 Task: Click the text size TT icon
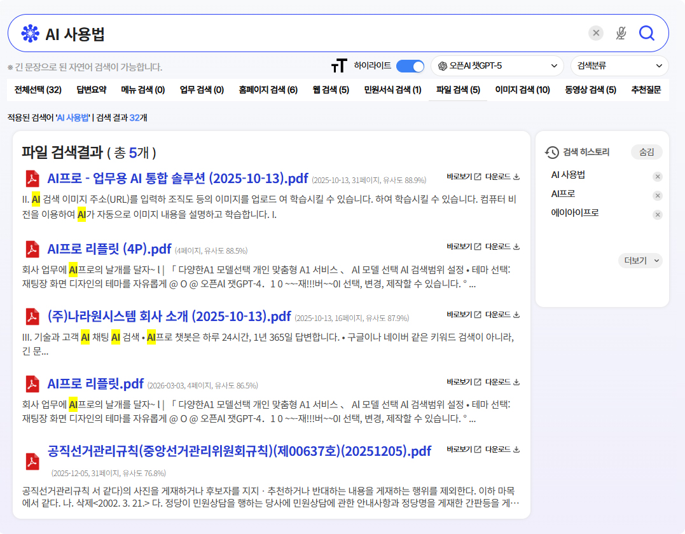pos(339,65)
